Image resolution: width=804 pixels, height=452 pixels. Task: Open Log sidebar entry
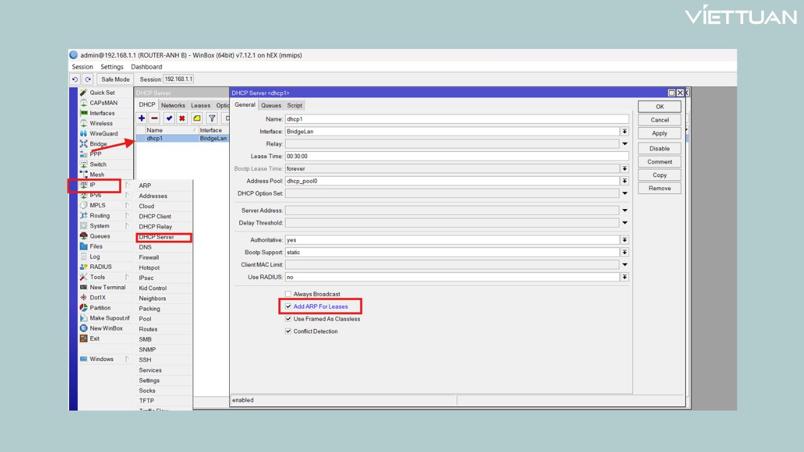coord(94,257)
